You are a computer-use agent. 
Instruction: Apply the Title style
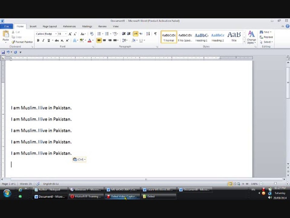tap(234, 37)
